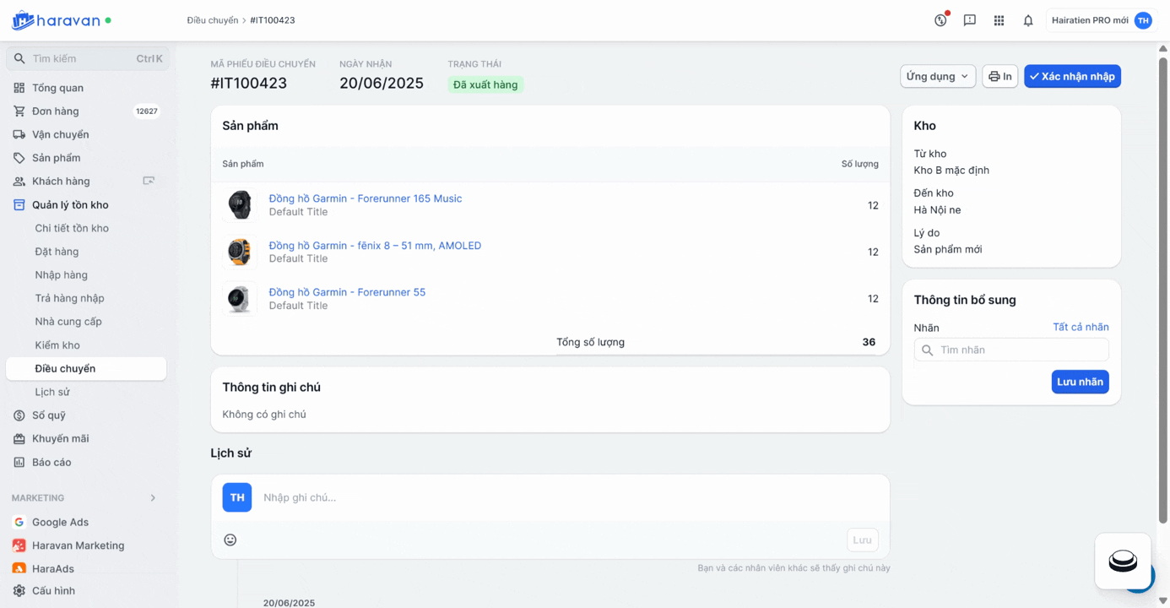Image resolution: width=1170 pixels, height=608 pixels.
Task: Open the Tổng quan dashboard icon
Action: click(x=19, y=88)
